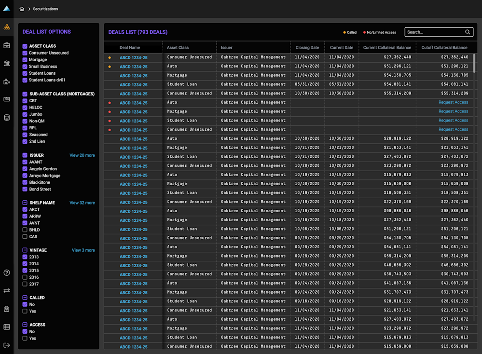Image resolution: width=482 pixels, height=354 pixels.
Task: Uncheck the HELOC sub-asset class filter
Action: tap(25, 108)
